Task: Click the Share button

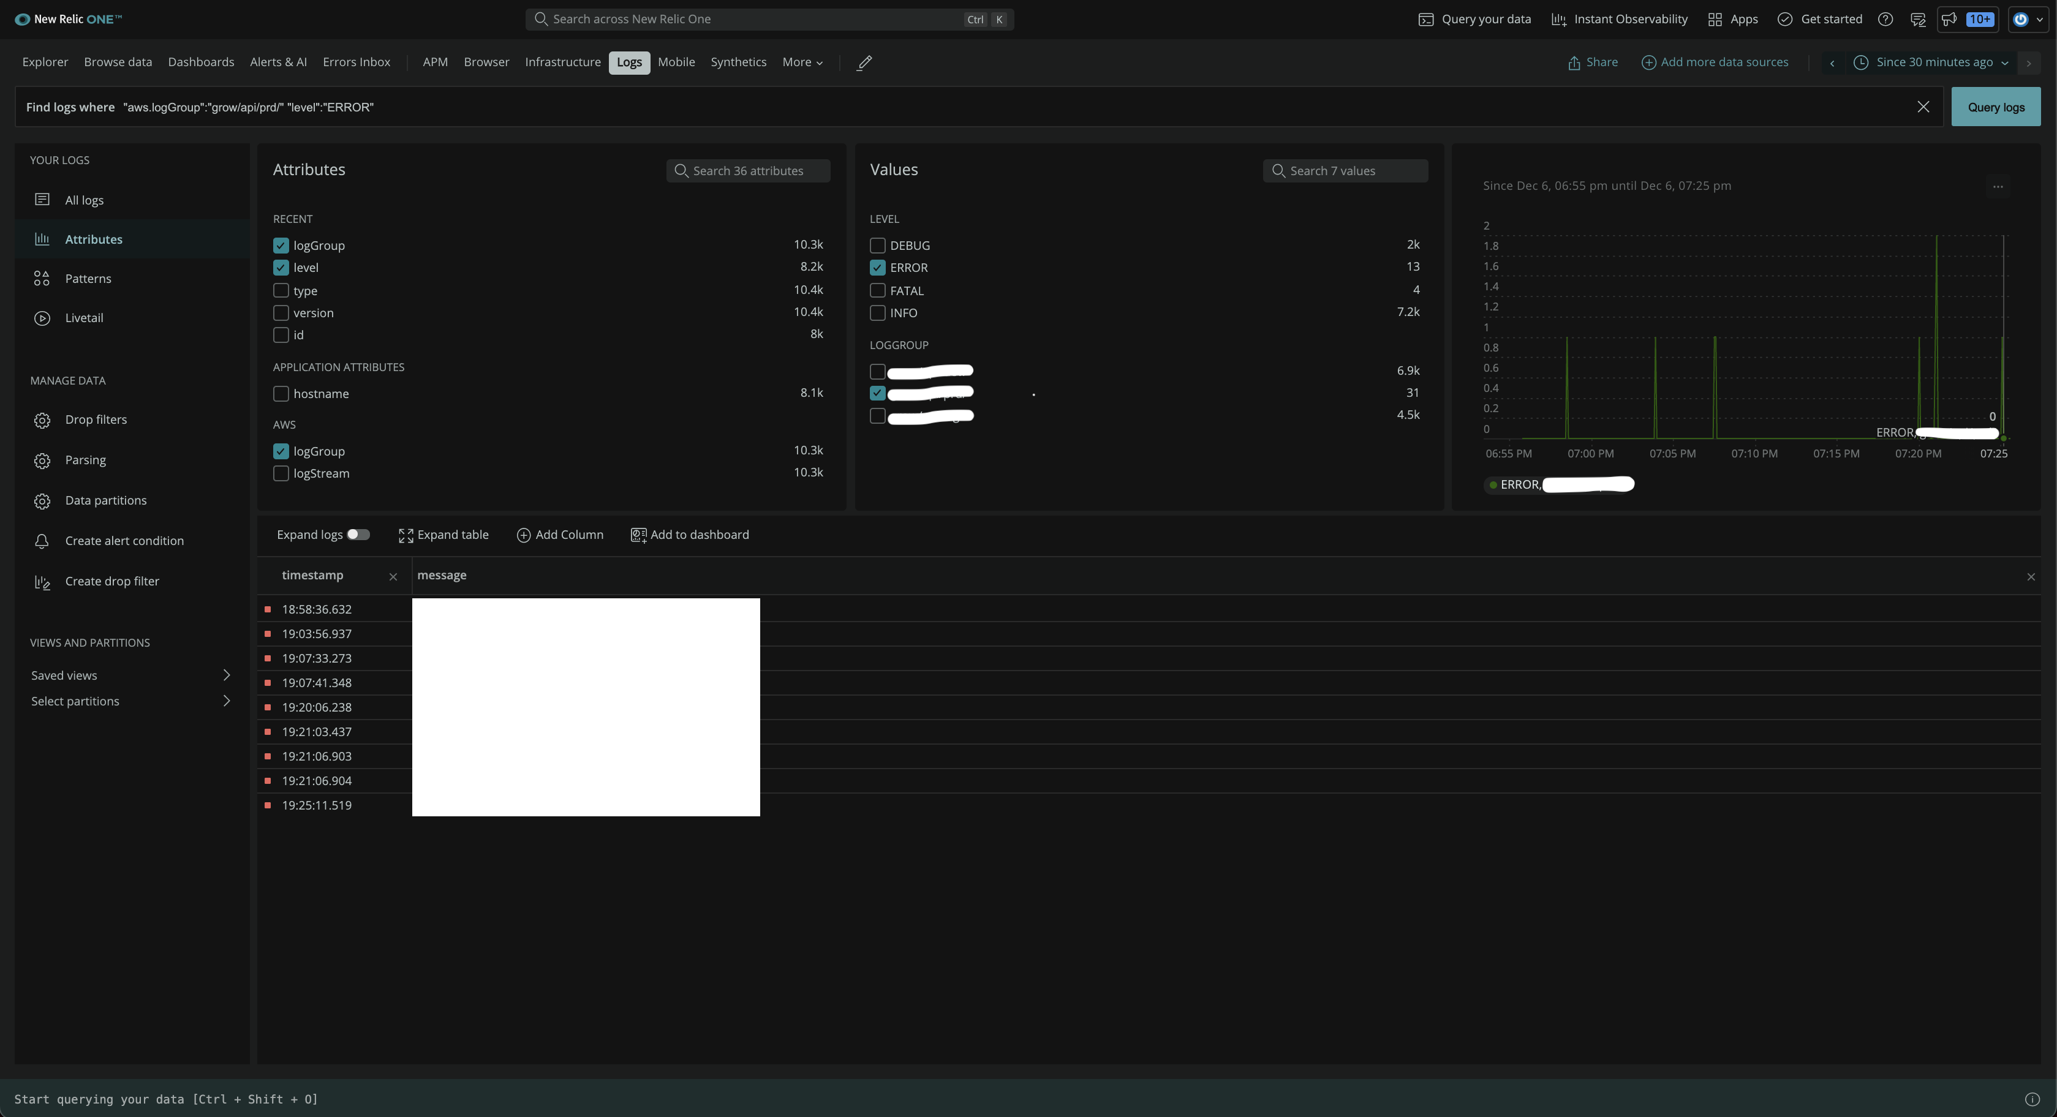Action: [1592, 62]
